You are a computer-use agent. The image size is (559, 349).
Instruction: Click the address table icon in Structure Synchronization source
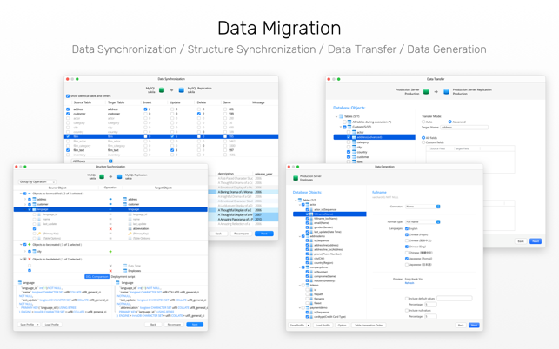click(34, 200)
